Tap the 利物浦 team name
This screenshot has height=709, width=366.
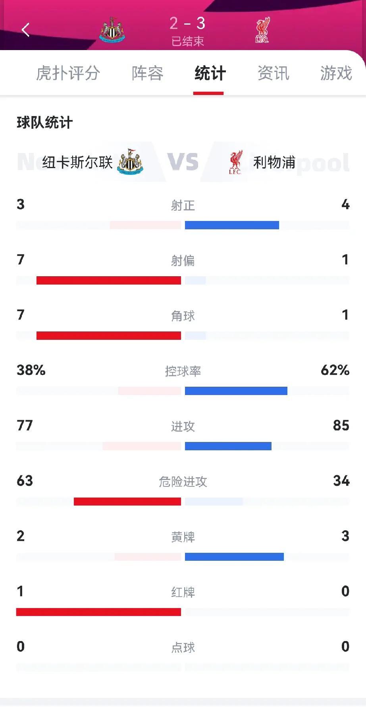coord(274,162)
